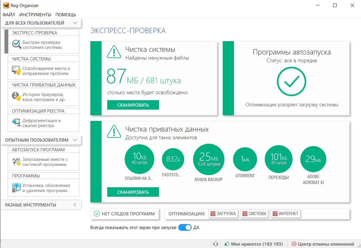The width and height of the screenshot is (361, 248).
Task: Toggle the ЗАГРУЗКА optimization button
Action: pyautogui.click(x=223, y=214)
